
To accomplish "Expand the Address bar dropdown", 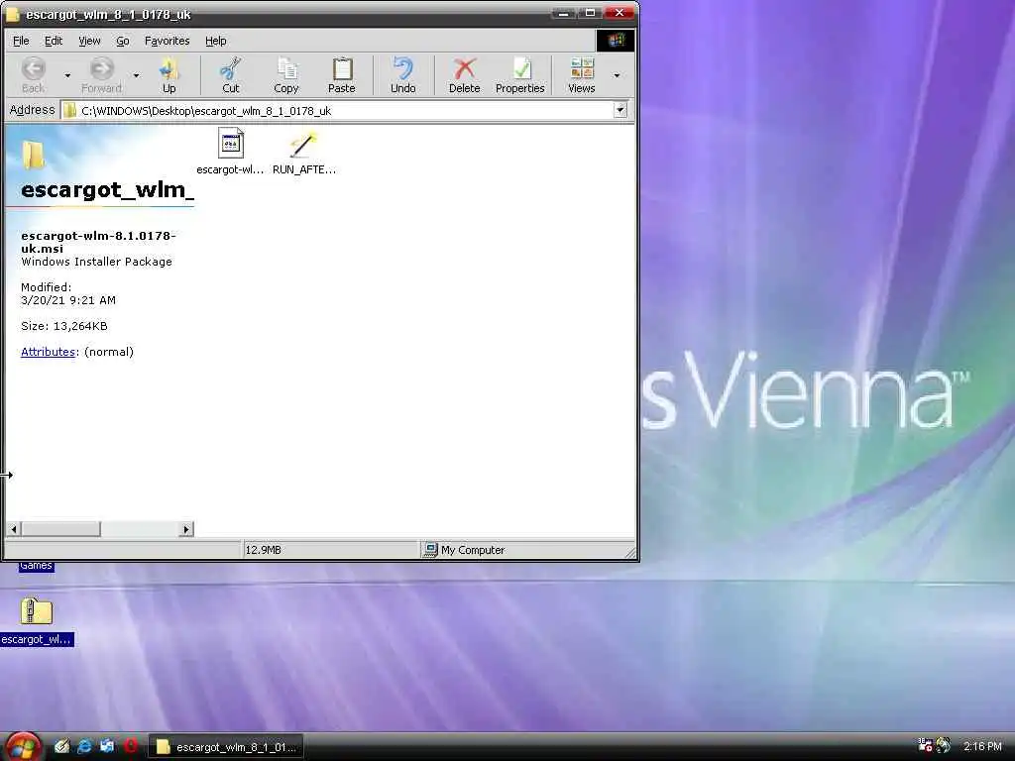I will [x=620, y=110].
